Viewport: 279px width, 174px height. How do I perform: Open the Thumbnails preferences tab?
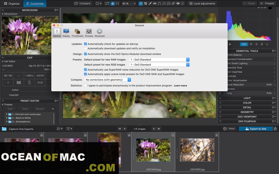(77, 33)
